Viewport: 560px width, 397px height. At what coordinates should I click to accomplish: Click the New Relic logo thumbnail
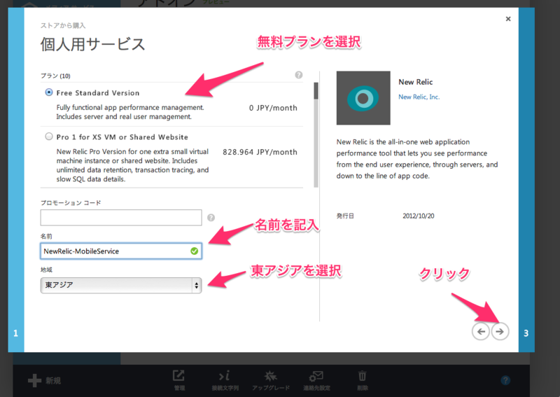363,98
